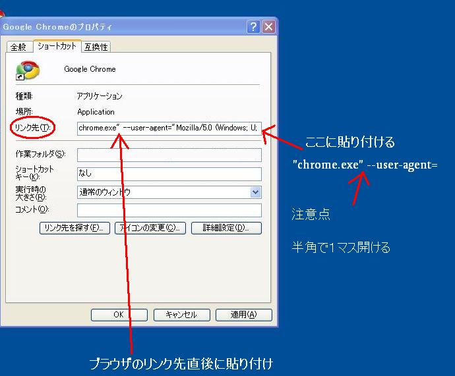This screenshot has width=455, height=376.
Task: Expand the 実行時の大きさ dropdown arrow
Action: [x=255, y=192]
